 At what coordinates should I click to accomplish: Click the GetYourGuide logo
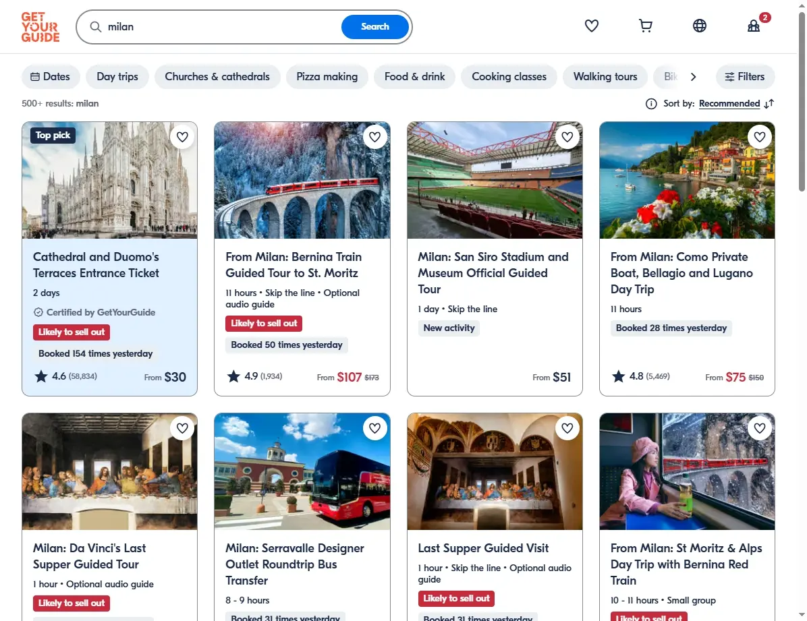40,27
